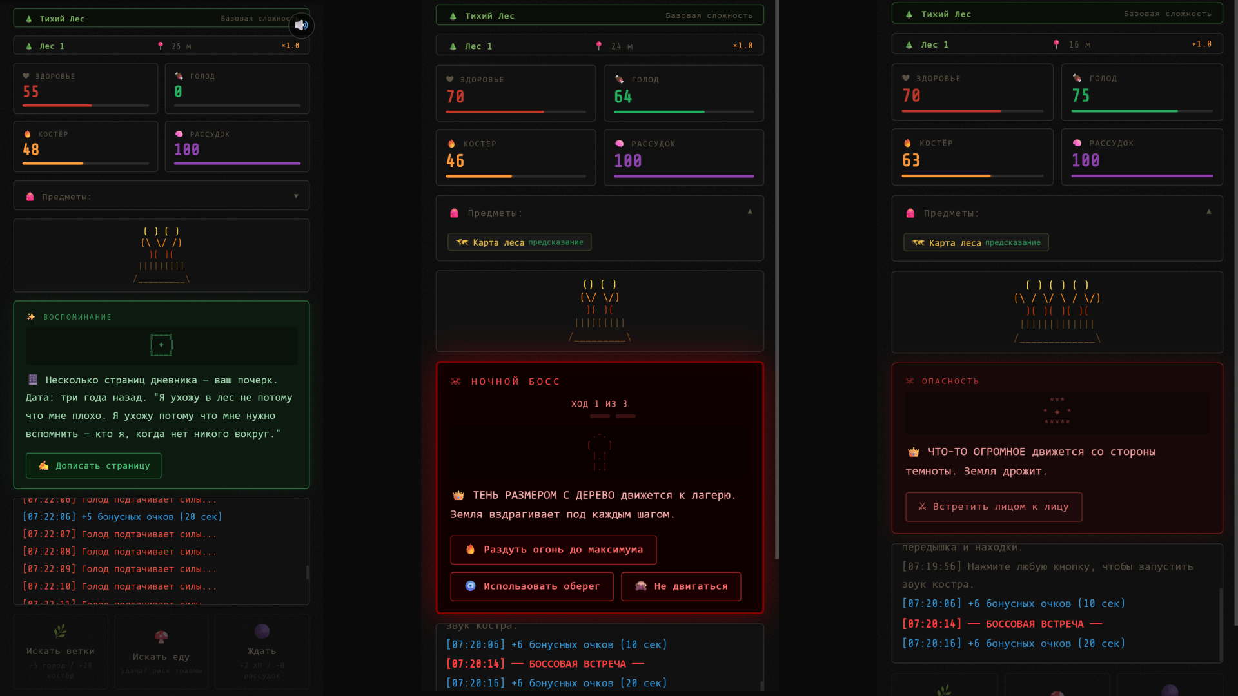Screen dimensions: 1238x696
Task: Click the tree icon next to Тихий Лес
Action: [x=28, y=19]
